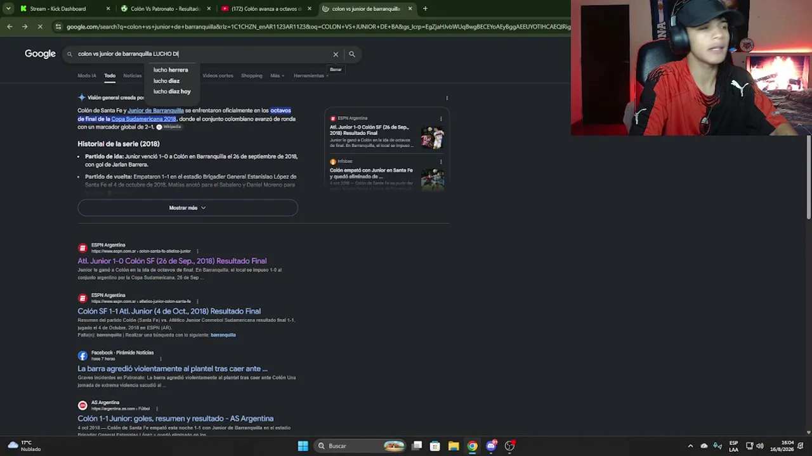Click the taskbar Buscar search box
The width and height of the screenshot is (812, 456).
pos(360,446)
